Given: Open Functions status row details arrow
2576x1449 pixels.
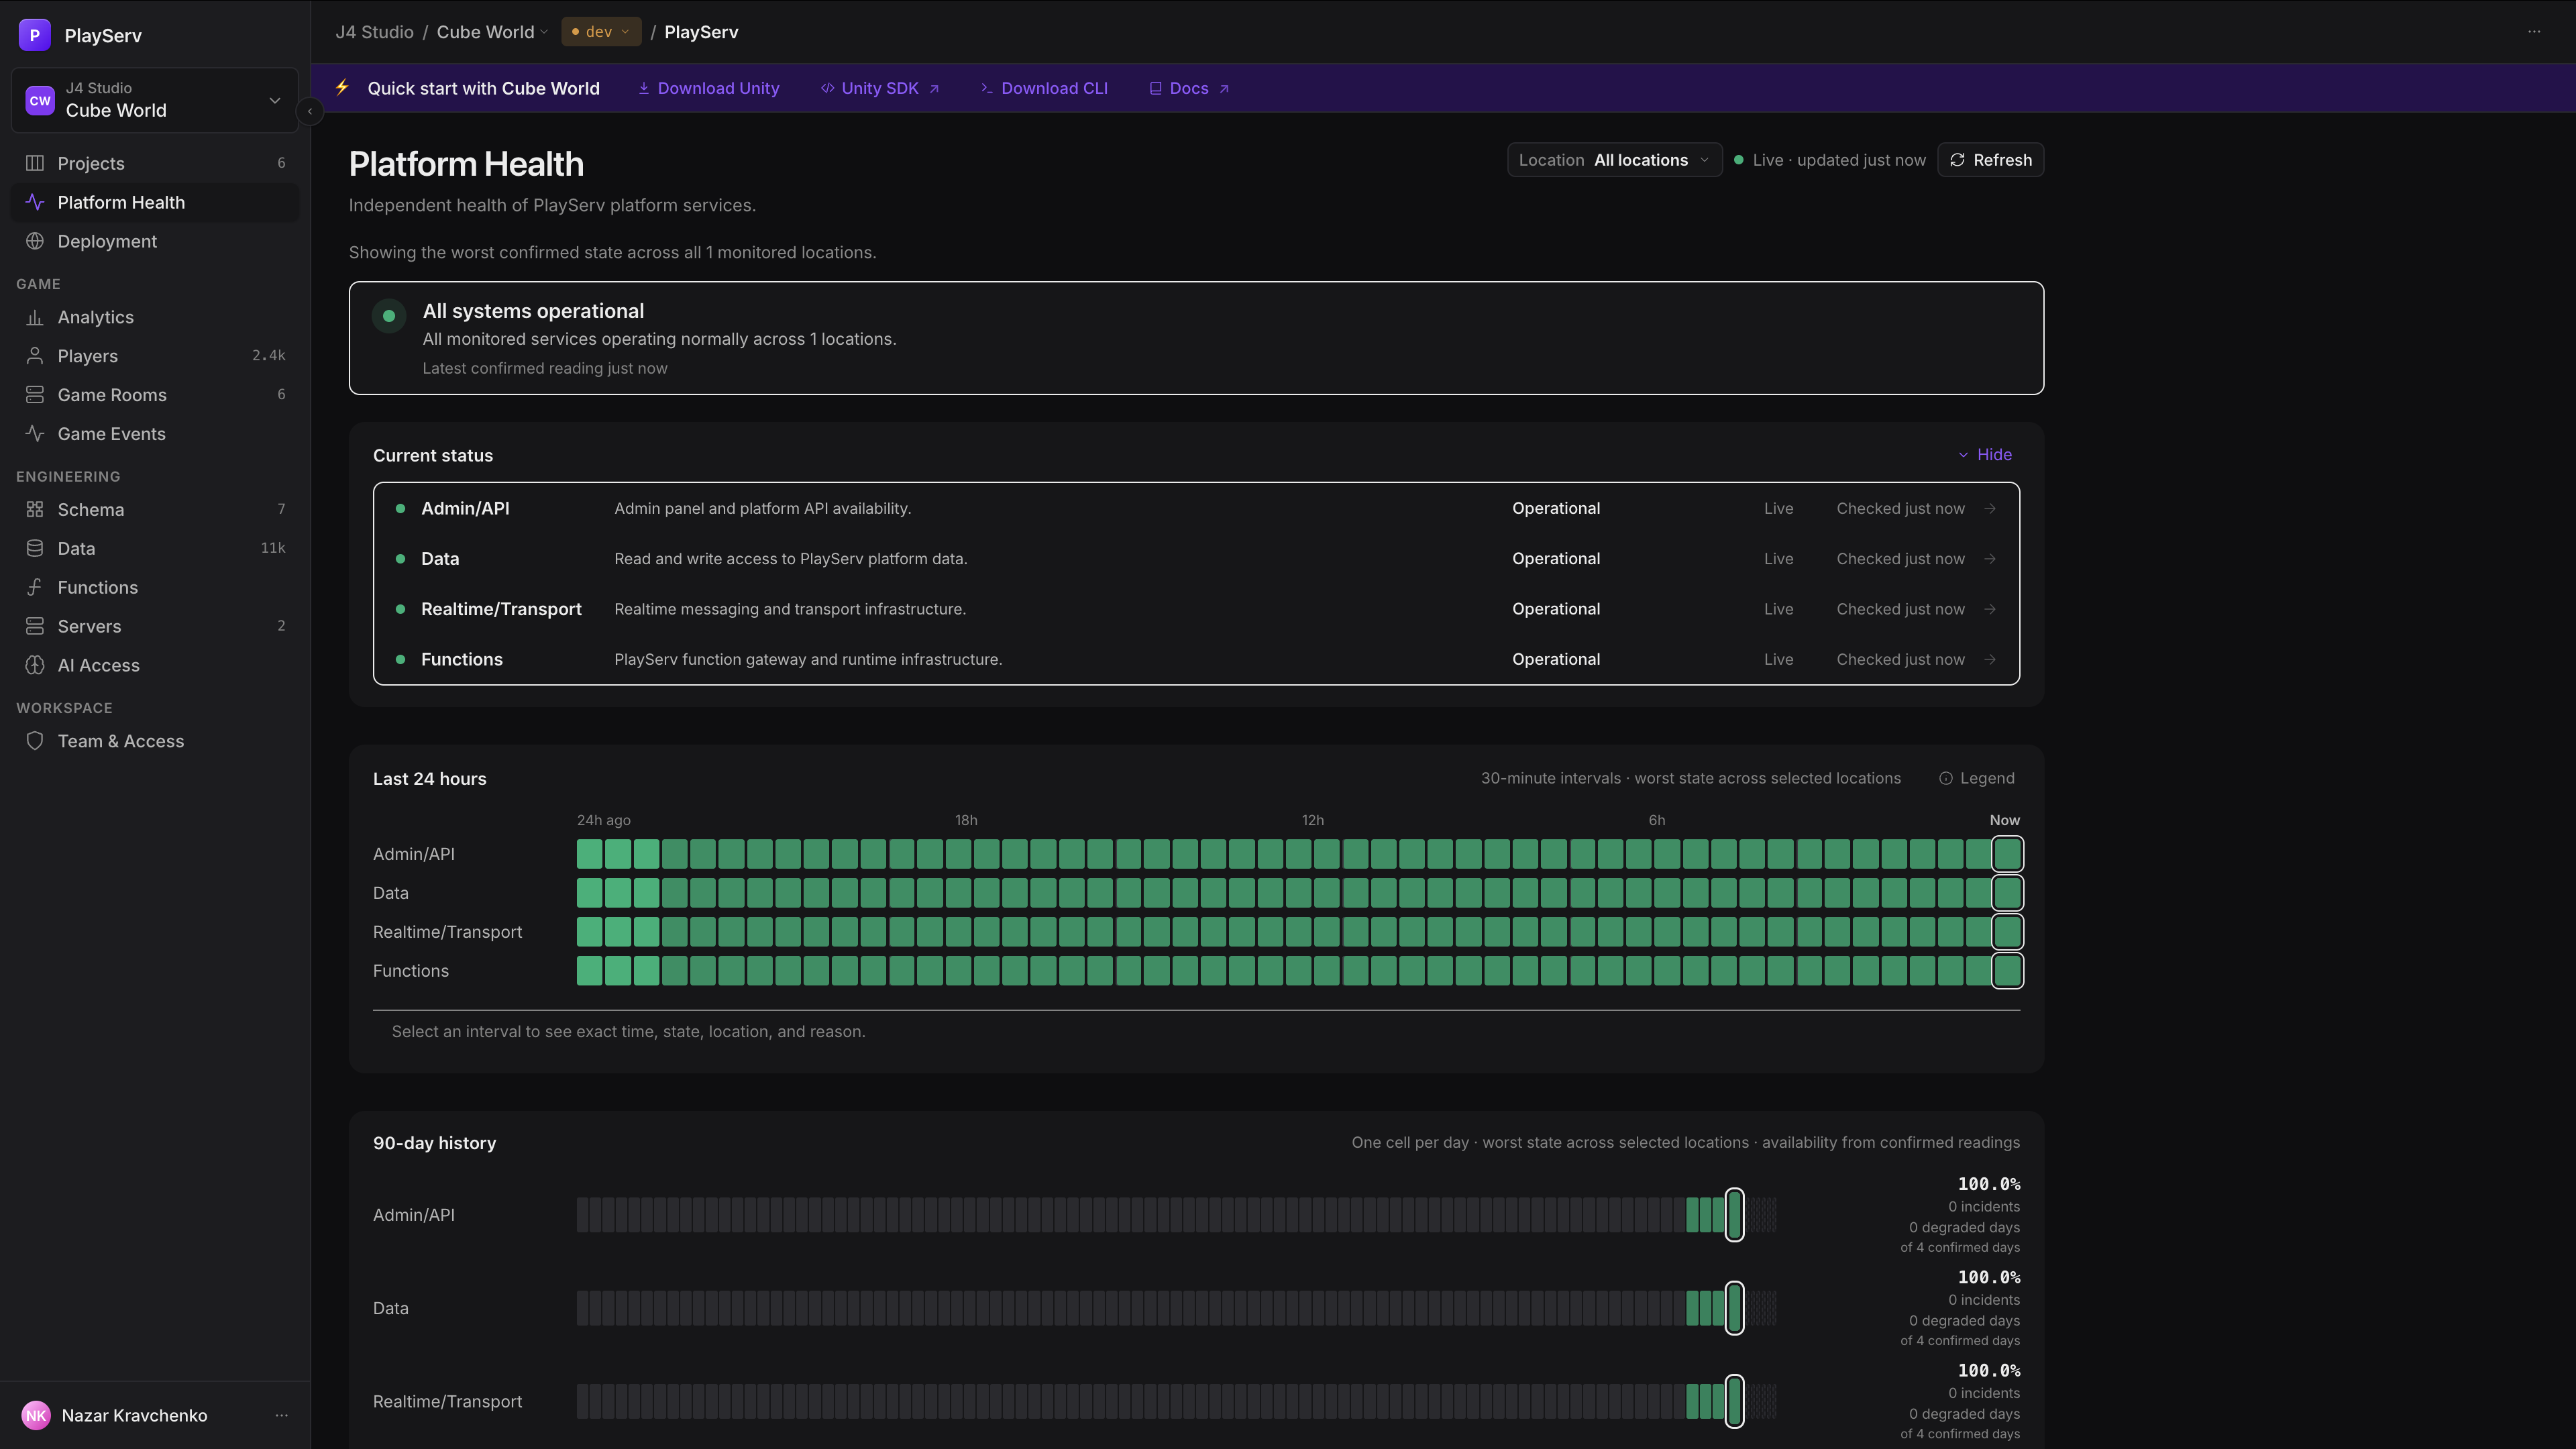Looking at the screenshot, I should [x=1990, y=659].
